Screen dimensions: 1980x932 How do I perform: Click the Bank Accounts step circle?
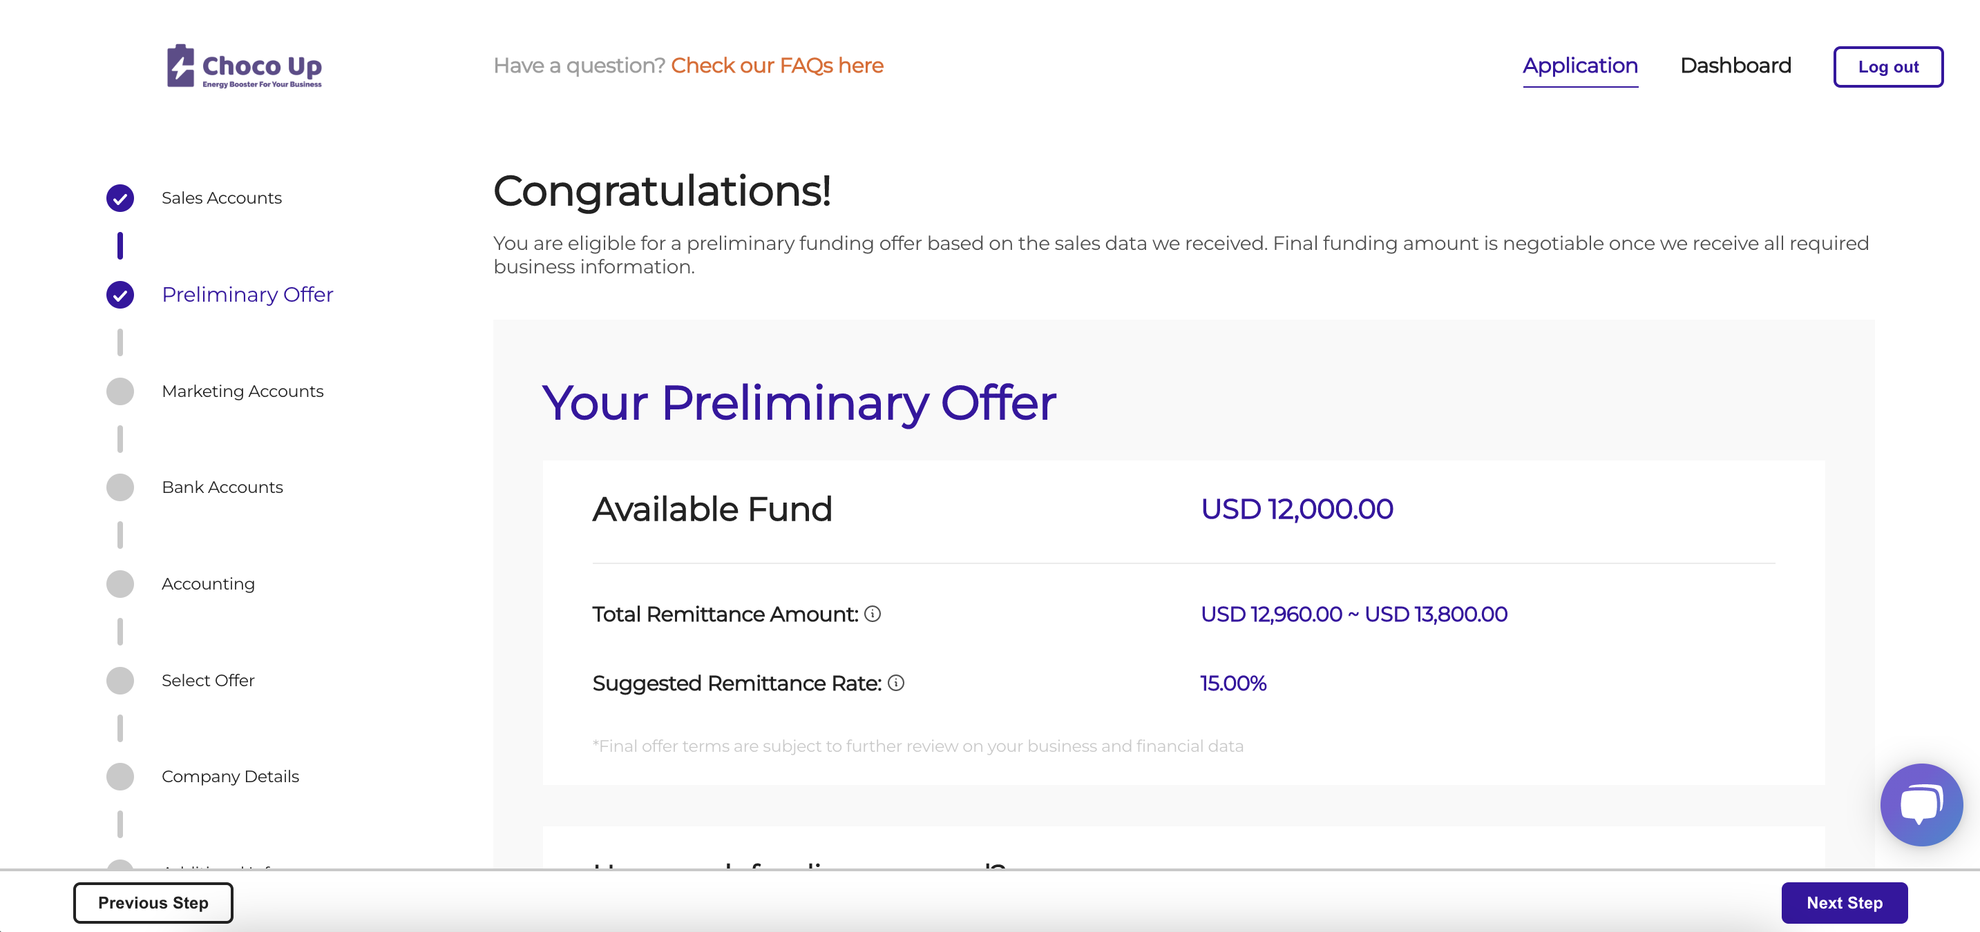click(120, 487)
